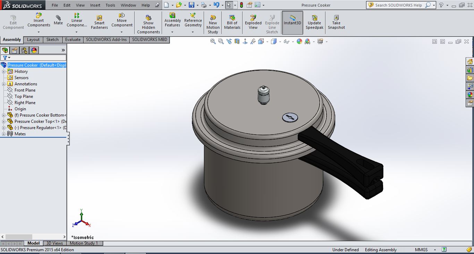Click the MMGS unit system button

(x=421, y=250)
